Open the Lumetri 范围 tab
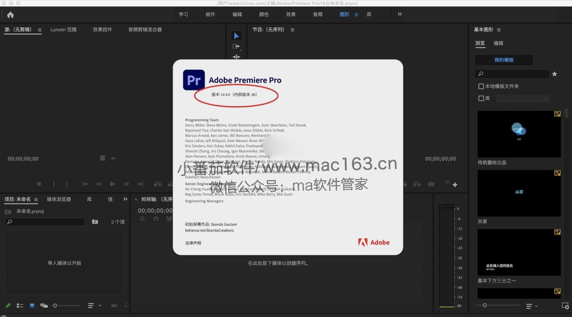The image size is (572, 317). click(63, 30)
